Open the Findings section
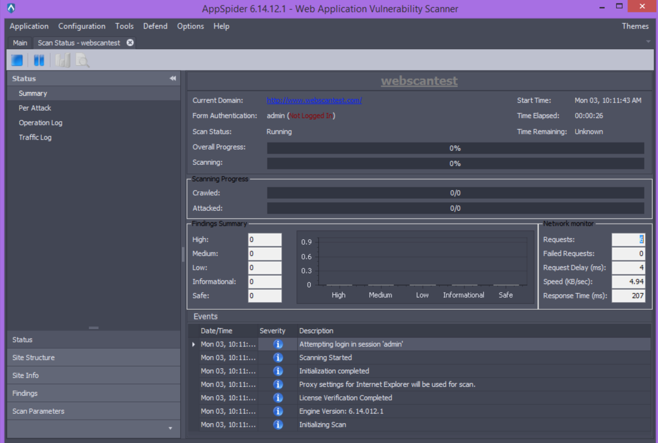 [x=94, y=393]
